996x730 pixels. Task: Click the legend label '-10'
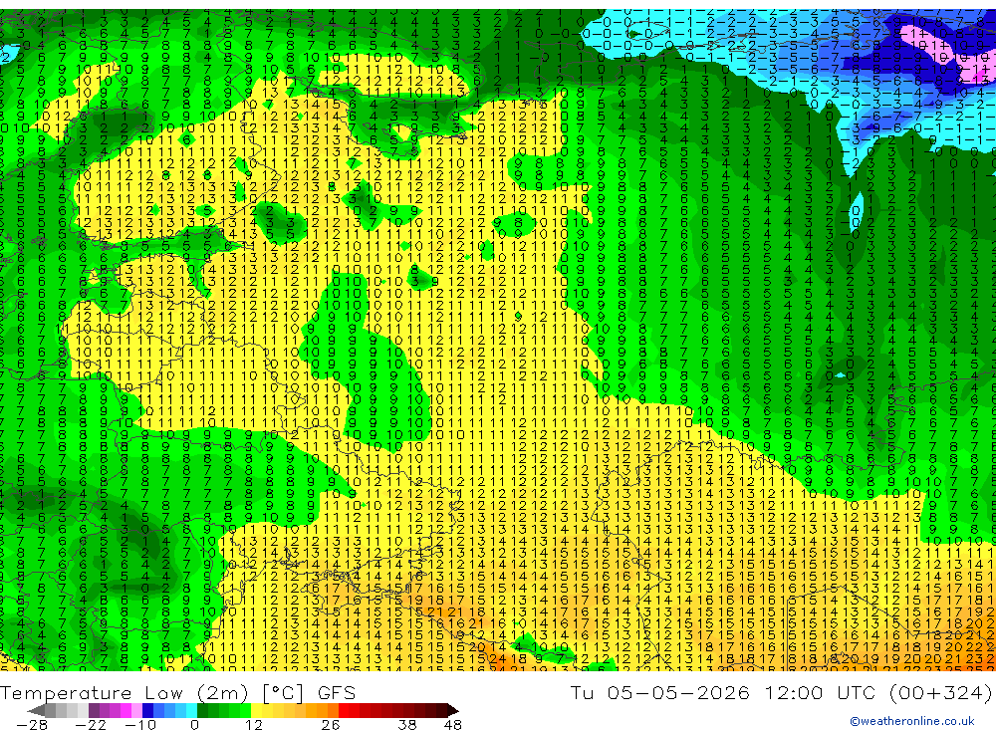pos(140,725)
